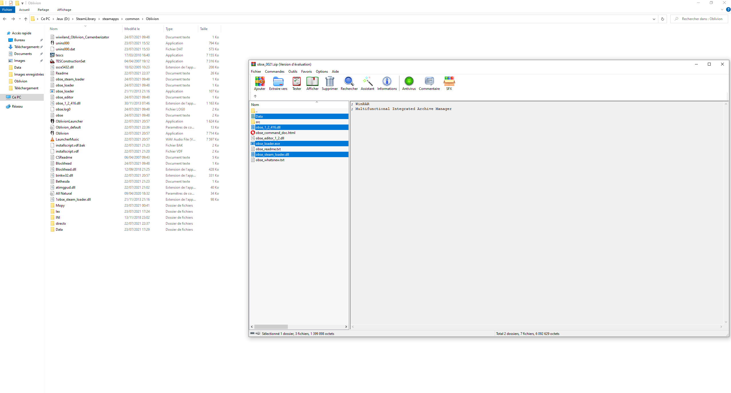Click steamapps in the breadcrumb path
The width and height of the screenshot is (731, 393).
110,19
